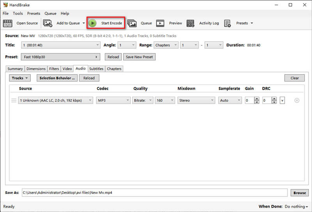Click the HandBrake app logo icon
The height and width of the screenshot is (212, 312).
click(x=5, y=5)
